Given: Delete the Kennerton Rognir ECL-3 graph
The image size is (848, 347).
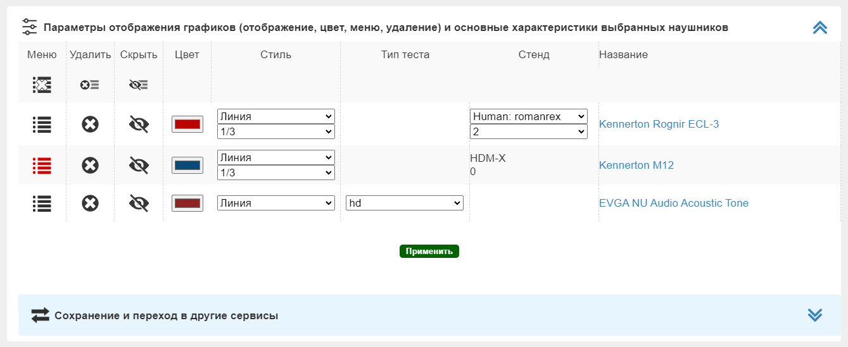Looking at the screenshot, I should 90,125.
